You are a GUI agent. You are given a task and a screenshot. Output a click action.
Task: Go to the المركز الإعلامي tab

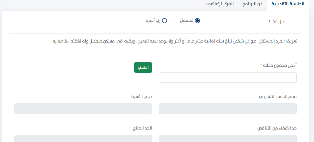[x=220, y=4]
